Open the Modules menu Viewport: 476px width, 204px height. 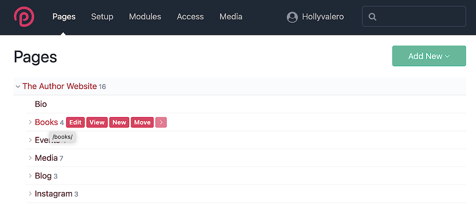click(145, 17)
